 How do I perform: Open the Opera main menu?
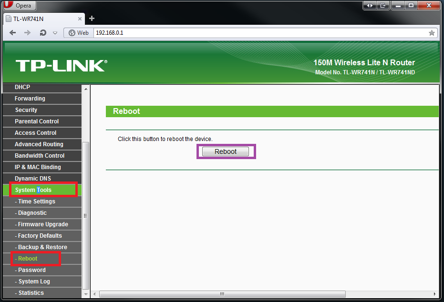pos(19,5)
